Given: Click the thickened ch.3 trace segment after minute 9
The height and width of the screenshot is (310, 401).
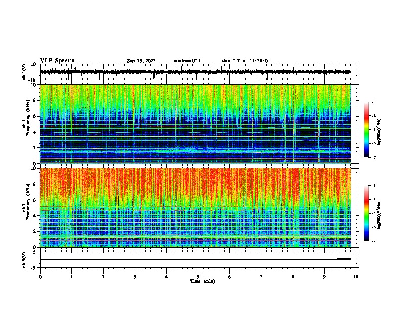Looking at the screenshot, I should pos(344,259).
